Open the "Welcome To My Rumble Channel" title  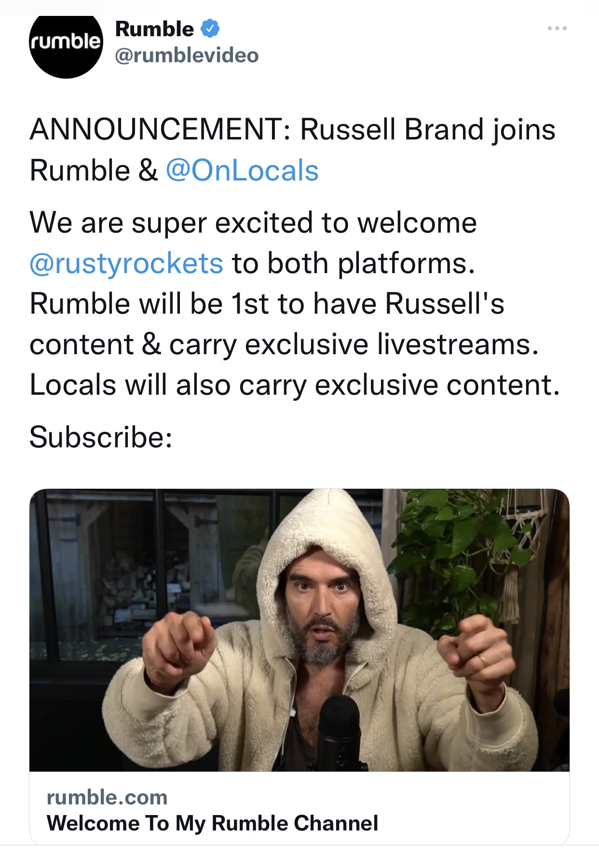point(212,823)
